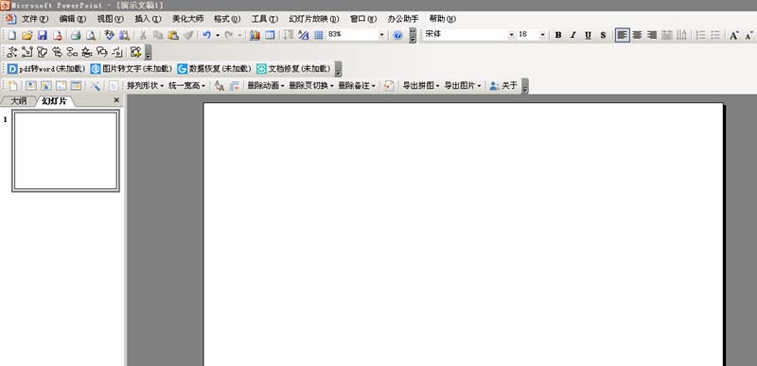The width and height of the screenshot is (757, 366).
Task: Toggle Bold formatting
Action: (x=558, y=35)
